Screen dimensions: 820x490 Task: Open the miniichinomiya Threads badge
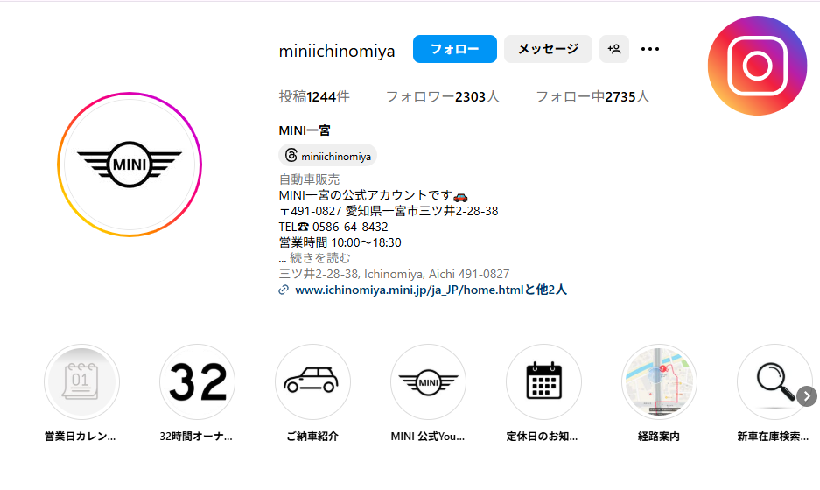[328, 156]
